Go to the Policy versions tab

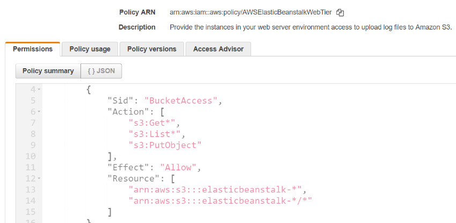[x=152, y=49]
